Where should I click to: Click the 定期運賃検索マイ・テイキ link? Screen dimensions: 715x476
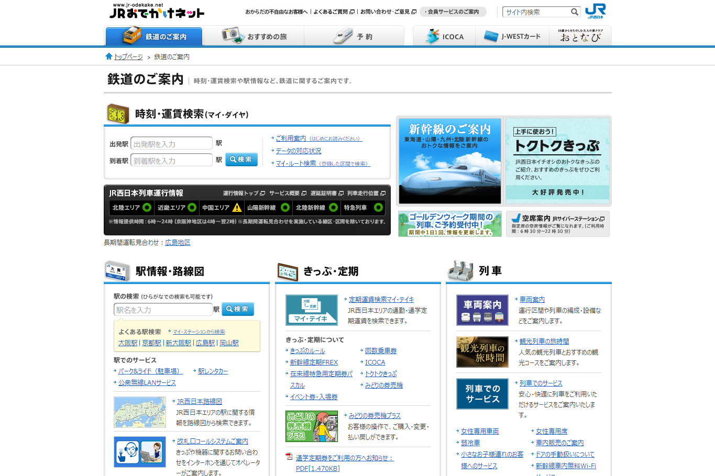381,300
